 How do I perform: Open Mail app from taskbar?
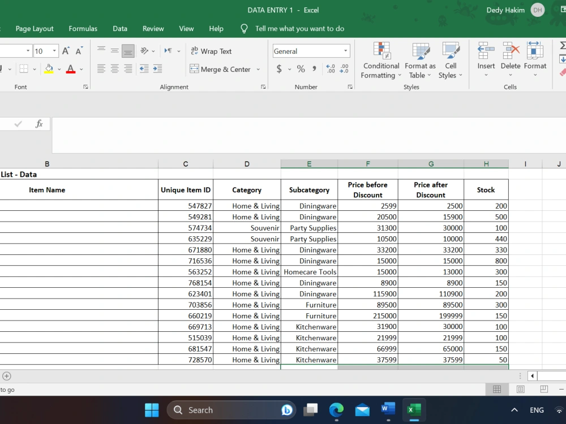coord(362,410)
